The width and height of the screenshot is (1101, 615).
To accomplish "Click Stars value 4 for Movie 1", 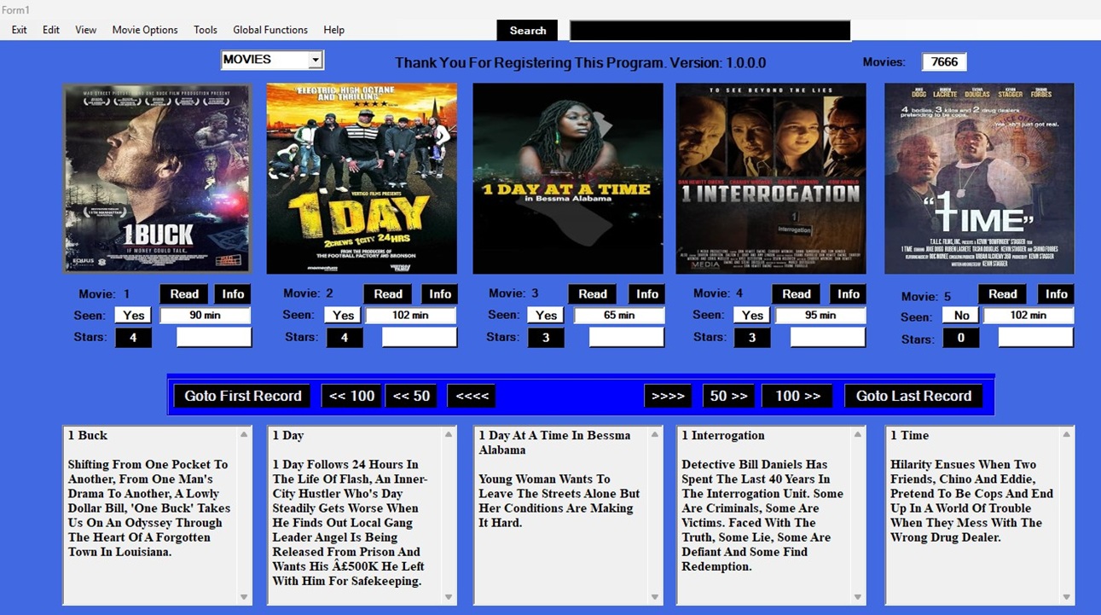I will pyautogui.click(x=134, y=338).
